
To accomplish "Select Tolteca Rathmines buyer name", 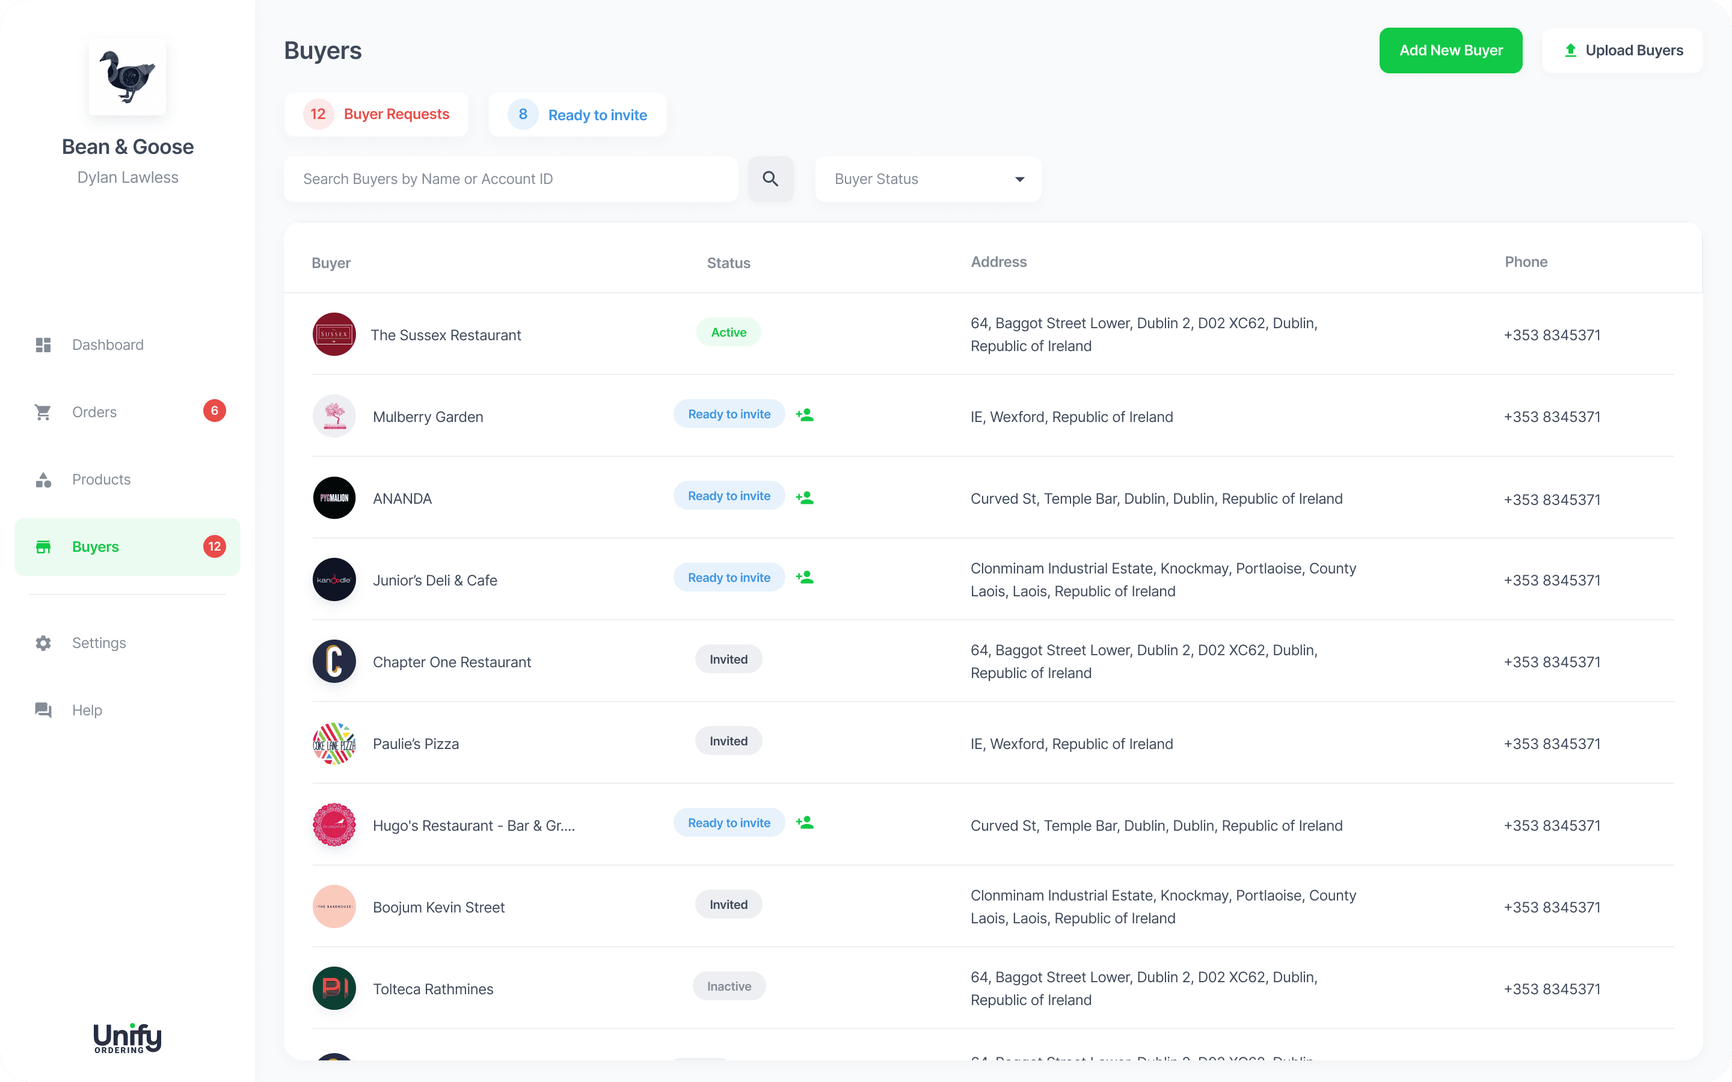I will (433, 989).
